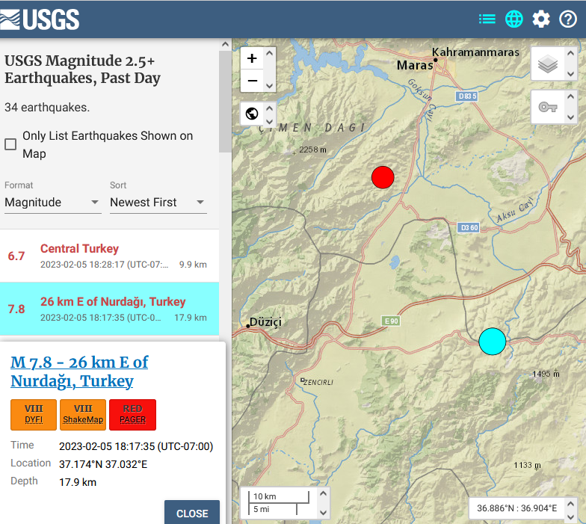
Task: Open settings gear icon in header
Action: (x=541, y=19)
